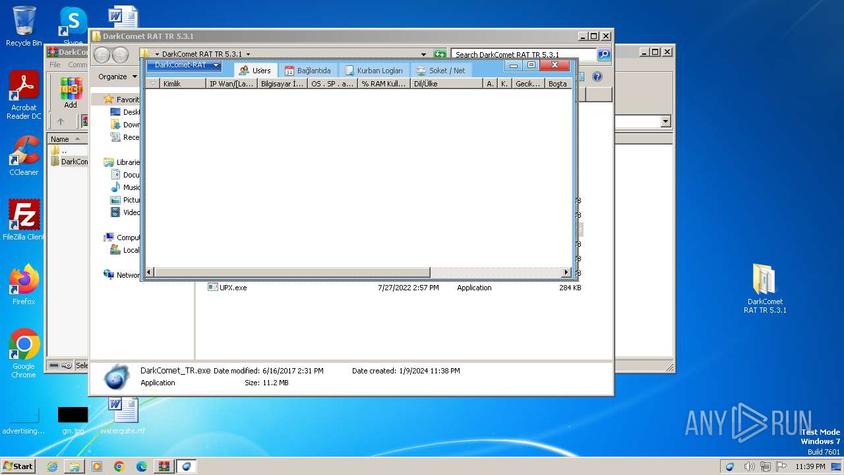Click the Add button in WinRAR toolbar
This screenshot has height=475, width=844.
pyautogui.click(x=71, y=93)
